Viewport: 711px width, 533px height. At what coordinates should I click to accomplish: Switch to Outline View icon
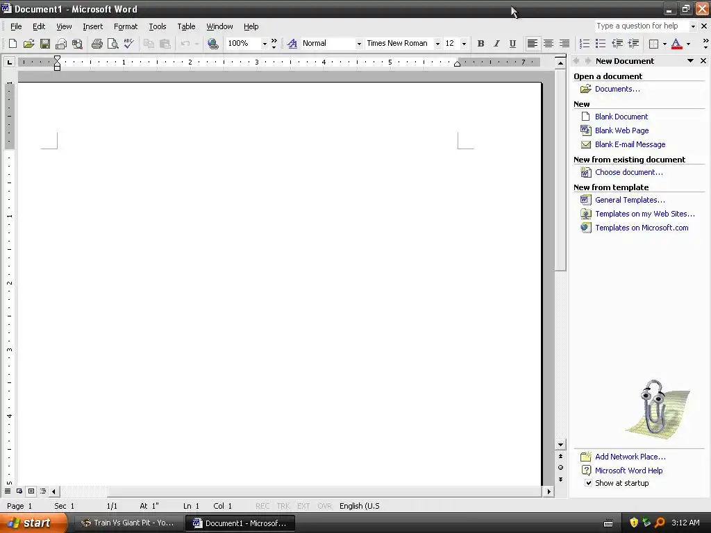click(x=43, y=491)
